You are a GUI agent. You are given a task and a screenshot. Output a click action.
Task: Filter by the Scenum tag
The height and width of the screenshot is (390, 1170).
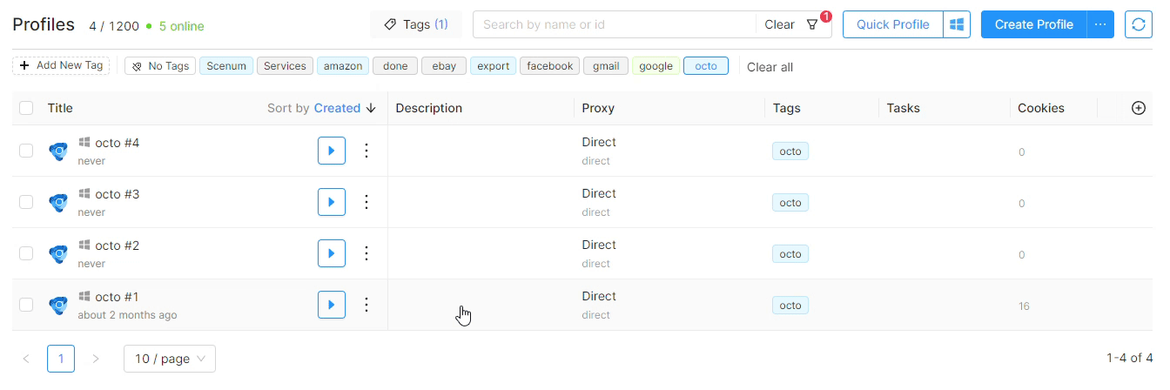pyautogui.click(x=226, y=66)
